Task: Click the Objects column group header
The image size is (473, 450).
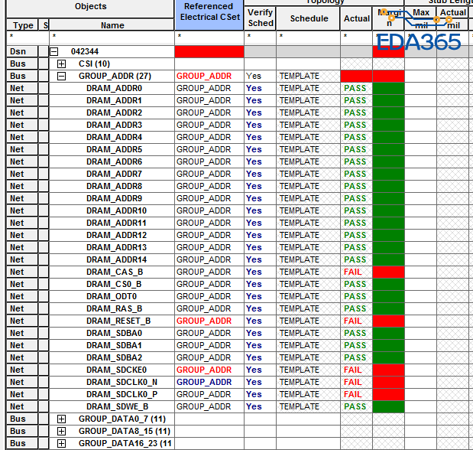Action: click(x=90, y=8)
